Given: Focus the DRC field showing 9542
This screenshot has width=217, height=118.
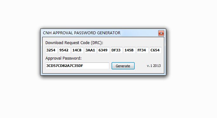Looking at the screenshot, I should [64, 50].
